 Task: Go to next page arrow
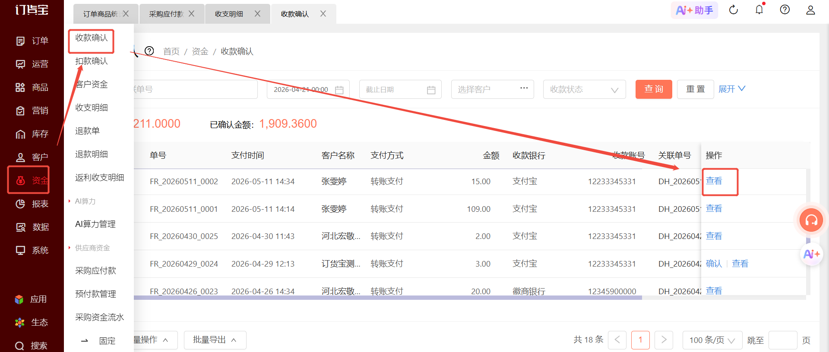pyautogui.click(x=664, y=340)
